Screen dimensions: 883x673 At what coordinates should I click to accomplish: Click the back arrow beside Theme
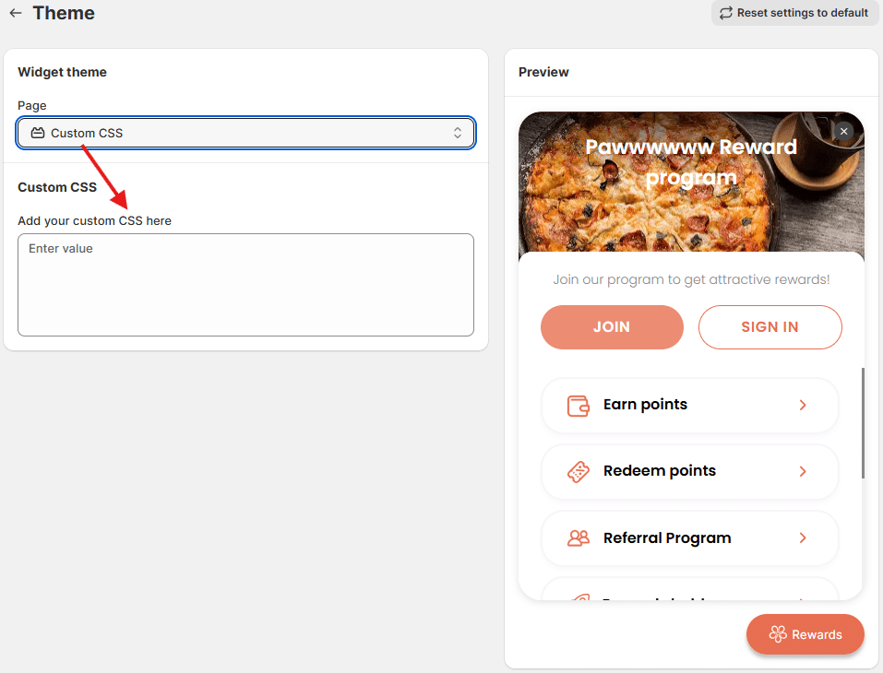click(16, 14)
